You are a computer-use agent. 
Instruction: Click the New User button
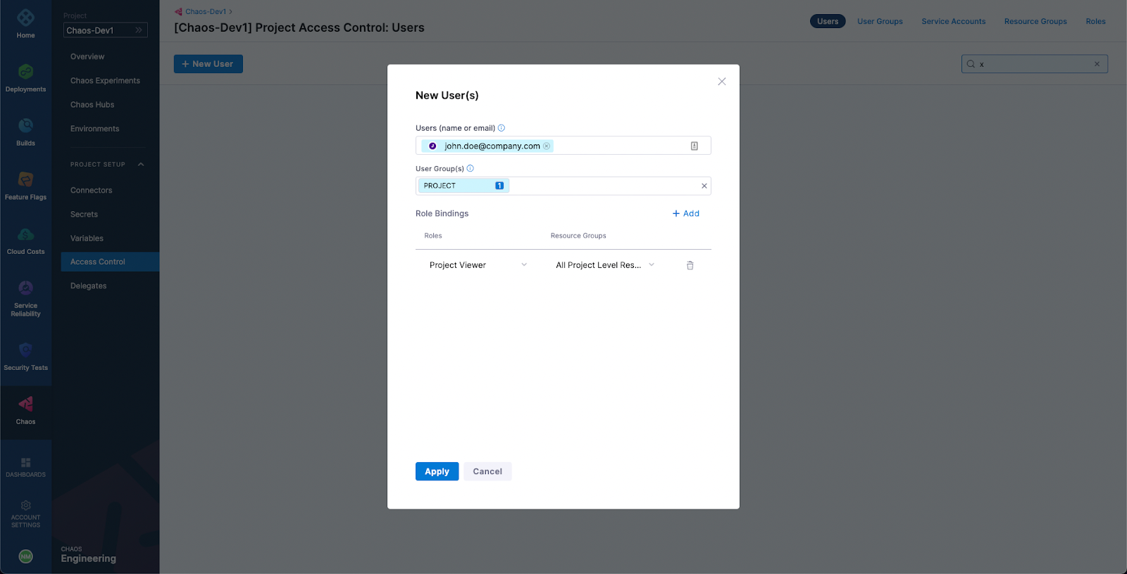pyautogui.click(x=208, y=64)
